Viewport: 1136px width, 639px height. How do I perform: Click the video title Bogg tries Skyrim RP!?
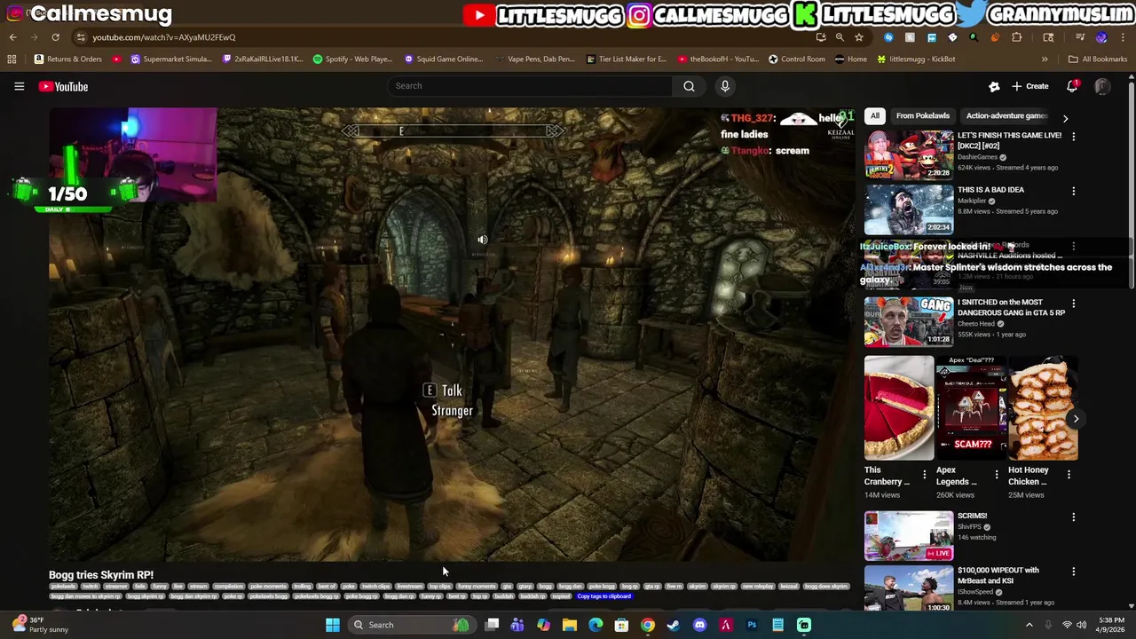click(x=101, y=575)
